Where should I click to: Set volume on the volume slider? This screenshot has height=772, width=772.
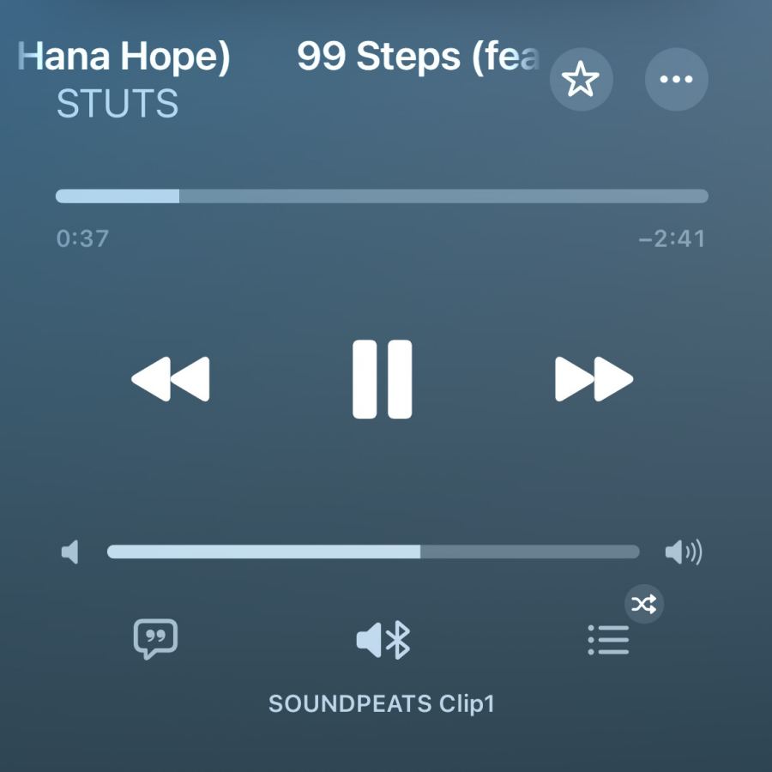click(373, 552)
